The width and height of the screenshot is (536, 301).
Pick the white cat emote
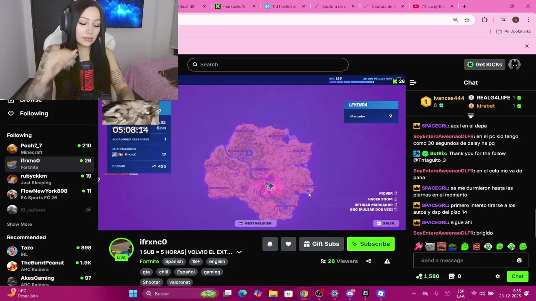pyautogui.click(x=430, y=247)
